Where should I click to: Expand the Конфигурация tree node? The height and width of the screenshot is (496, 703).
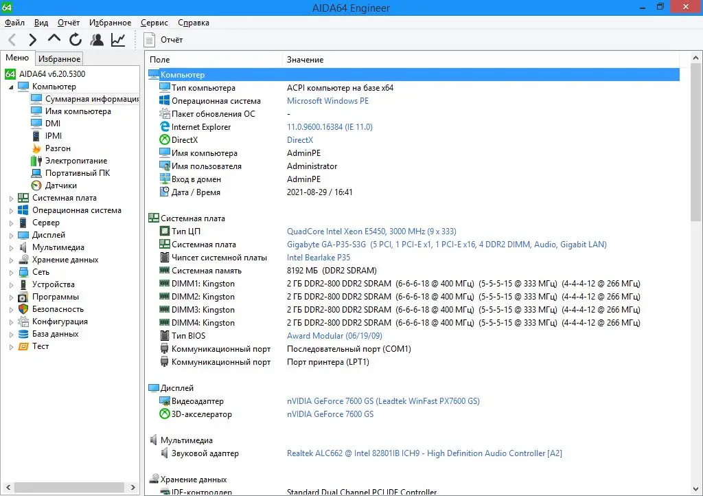pyautogui.click(x=11, y=322)
